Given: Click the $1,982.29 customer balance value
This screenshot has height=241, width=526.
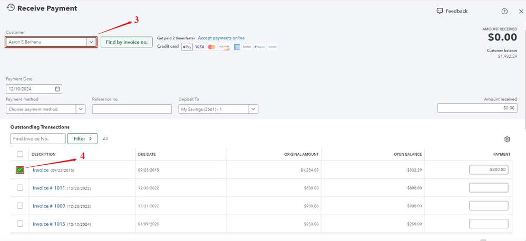Looking at the screenshot, I should pyautogui.click(x=507, y=57).
